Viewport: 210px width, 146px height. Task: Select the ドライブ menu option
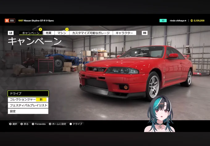pyautogui.click(x=28, y=93)
